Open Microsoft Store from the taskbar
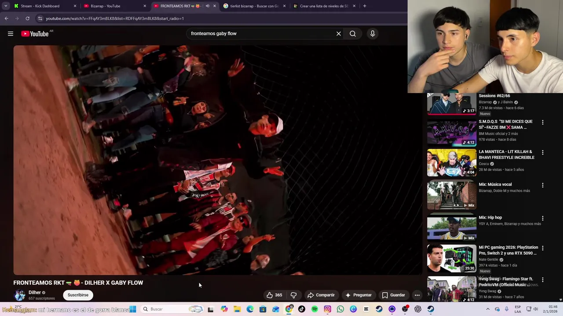Screen dimensions: 563x316 (263, 309)
